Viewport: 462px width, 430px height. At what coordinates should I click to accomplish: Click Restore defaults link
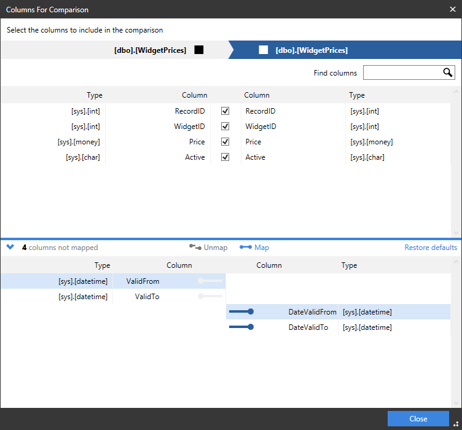(430, 248)
